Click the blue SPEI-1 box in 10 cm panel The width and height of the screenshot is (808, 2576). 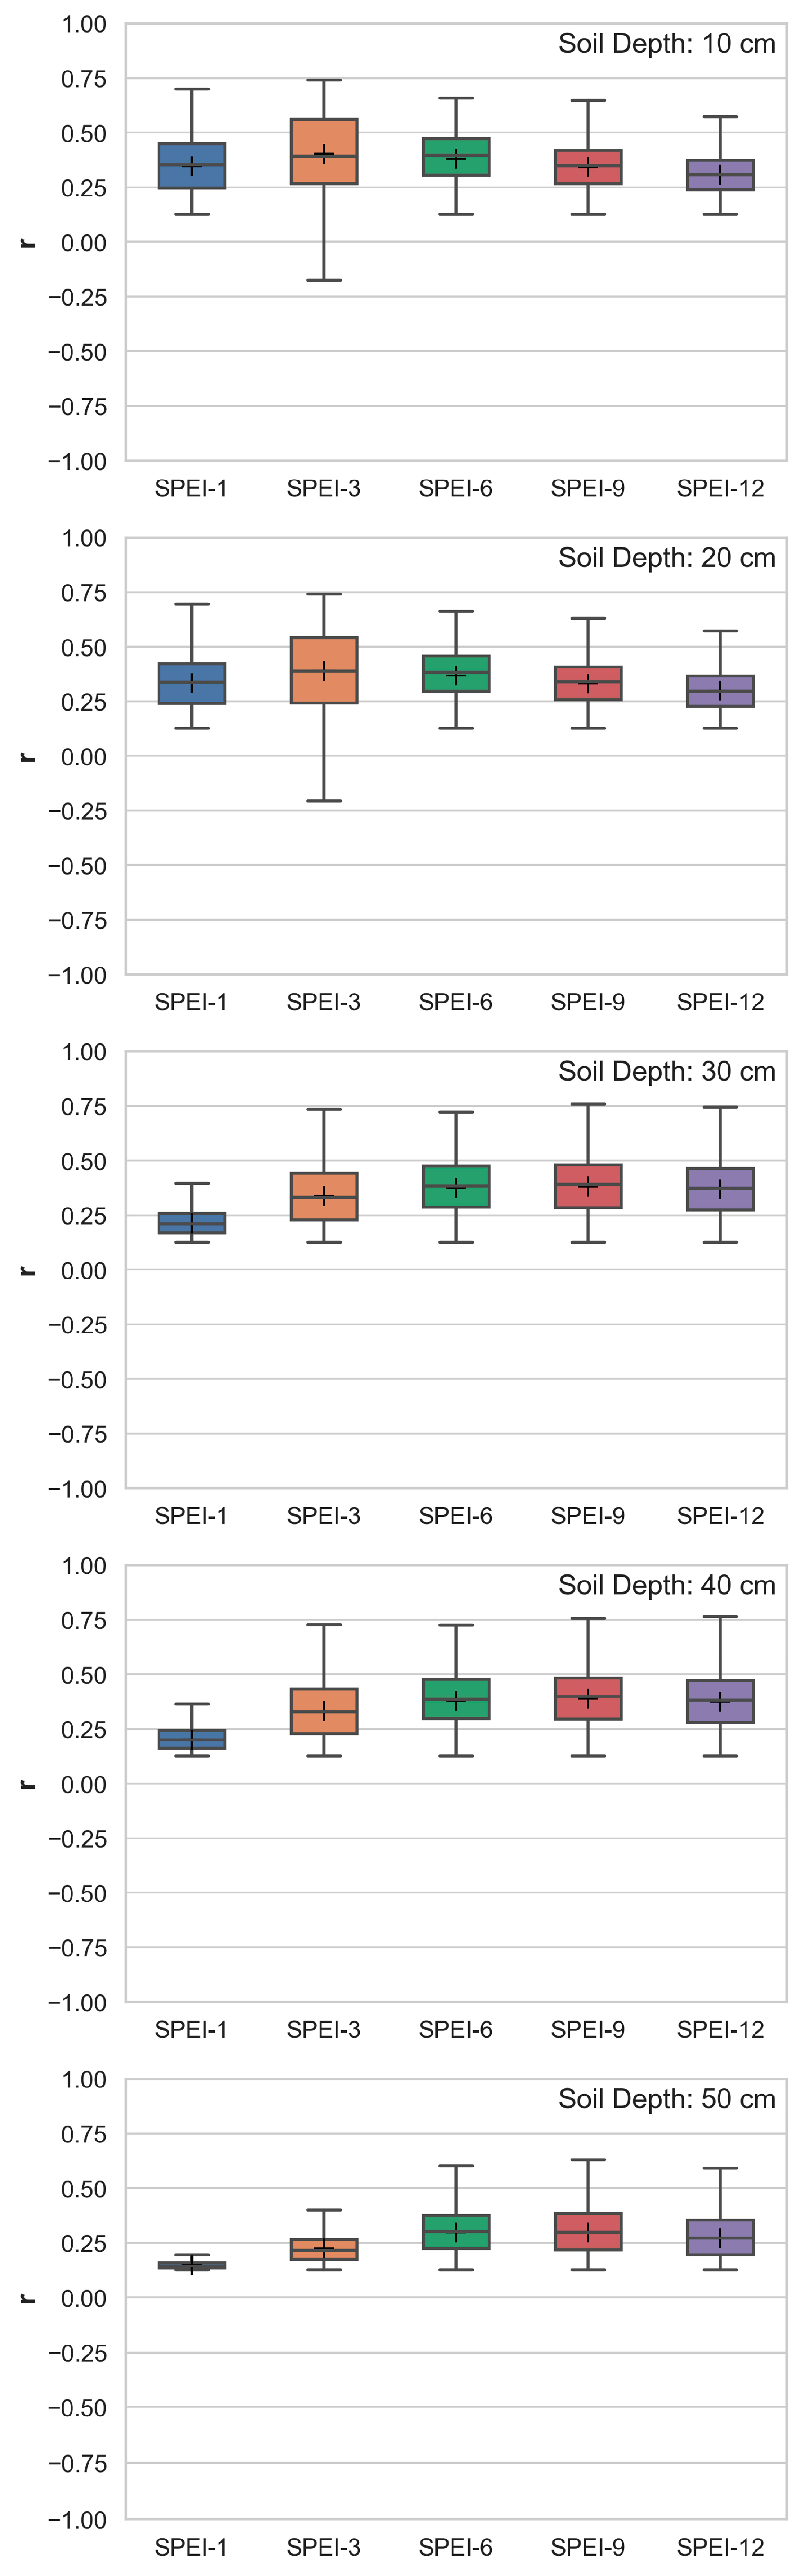click(191, 166)
